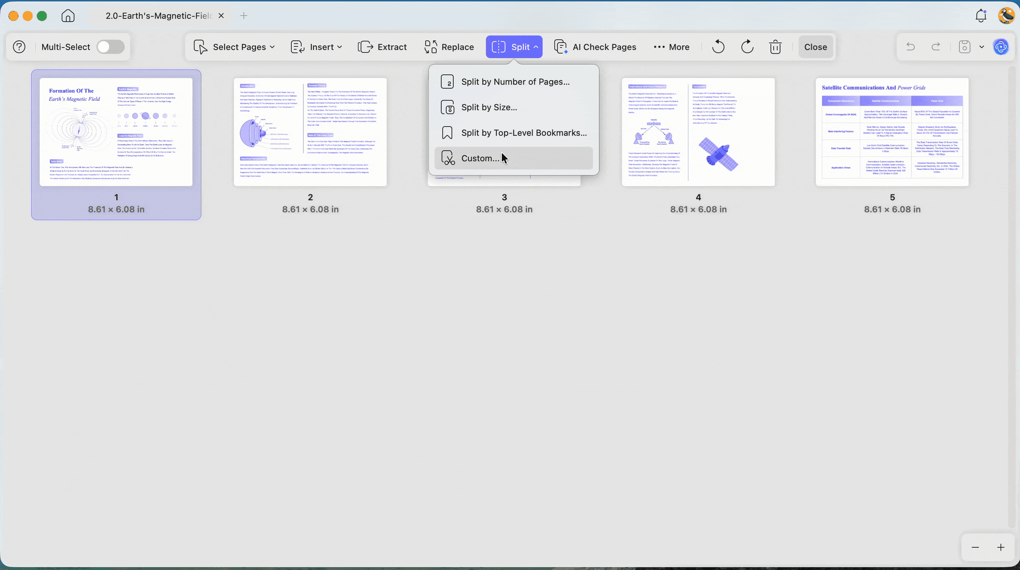Open the user profile avatar
Screen dimensions: 1020x570
pos(1006,16)
